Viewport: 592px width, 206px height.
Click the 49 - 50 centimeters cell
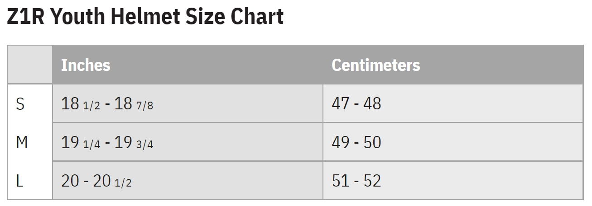point(356,143)
